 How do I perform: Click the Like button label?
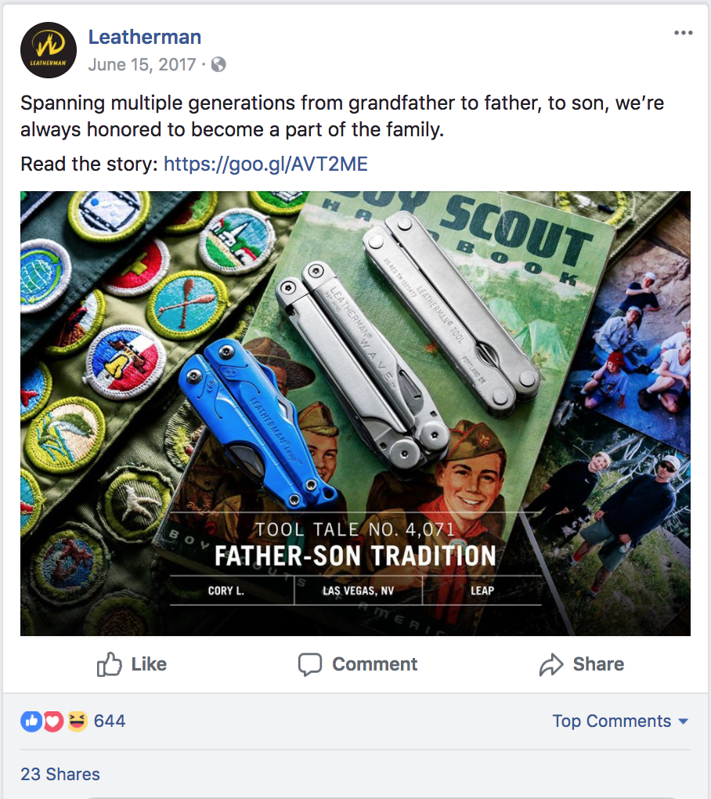tap(149, 664)
